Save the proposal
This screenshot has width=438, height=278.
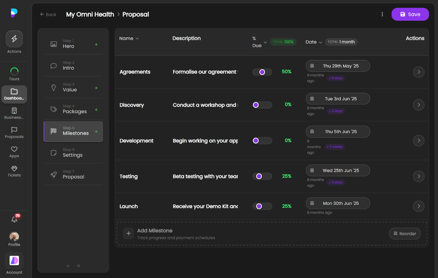tap(410, 14)
